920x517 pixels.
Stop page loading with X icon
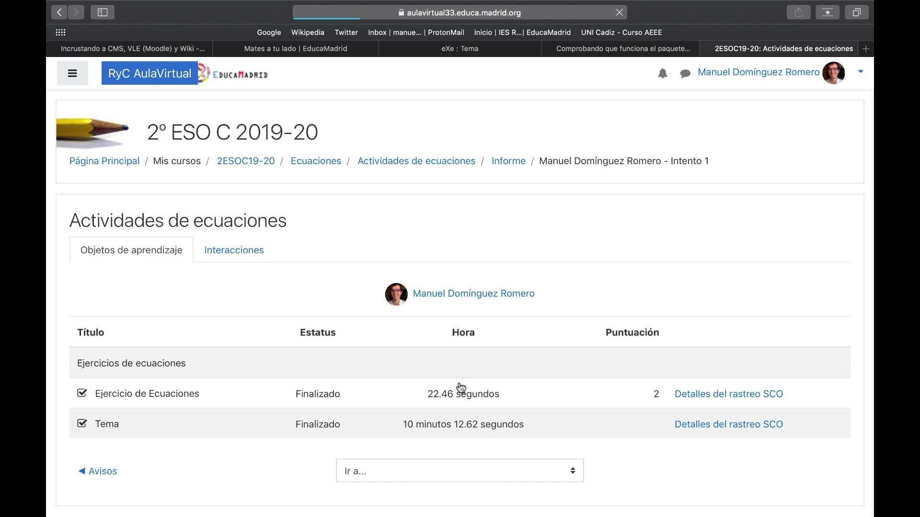point(619,12)
